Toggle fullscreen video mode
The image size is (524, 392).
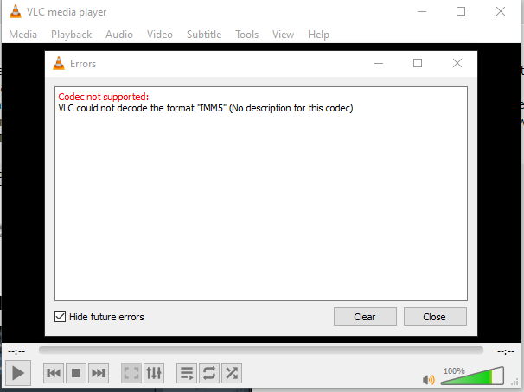pyautogui.click(x=131, y=373)
